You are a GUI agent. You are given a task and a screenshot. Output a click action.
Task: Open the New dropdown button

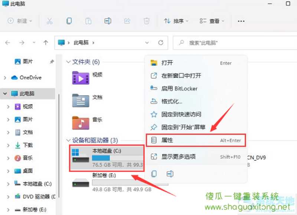tap(20, 21)
